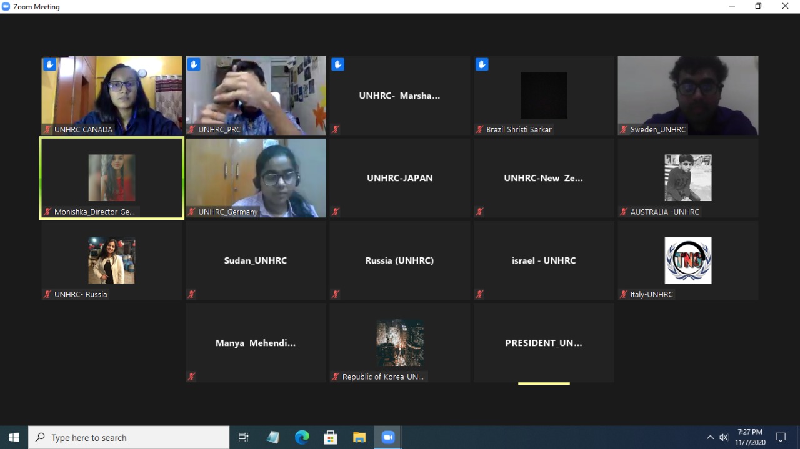The height and width of the screenshot is (449, 800).
Task: Click the "Italy-UNHRC" name label
Action: click(652, 294)
